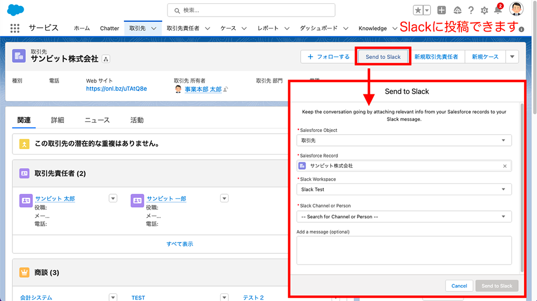Image resolution: width=537 pixels, height=301 pixels.
Task: Open the ダッシュボード navigation tab
Action: click(x=318, y=28)
